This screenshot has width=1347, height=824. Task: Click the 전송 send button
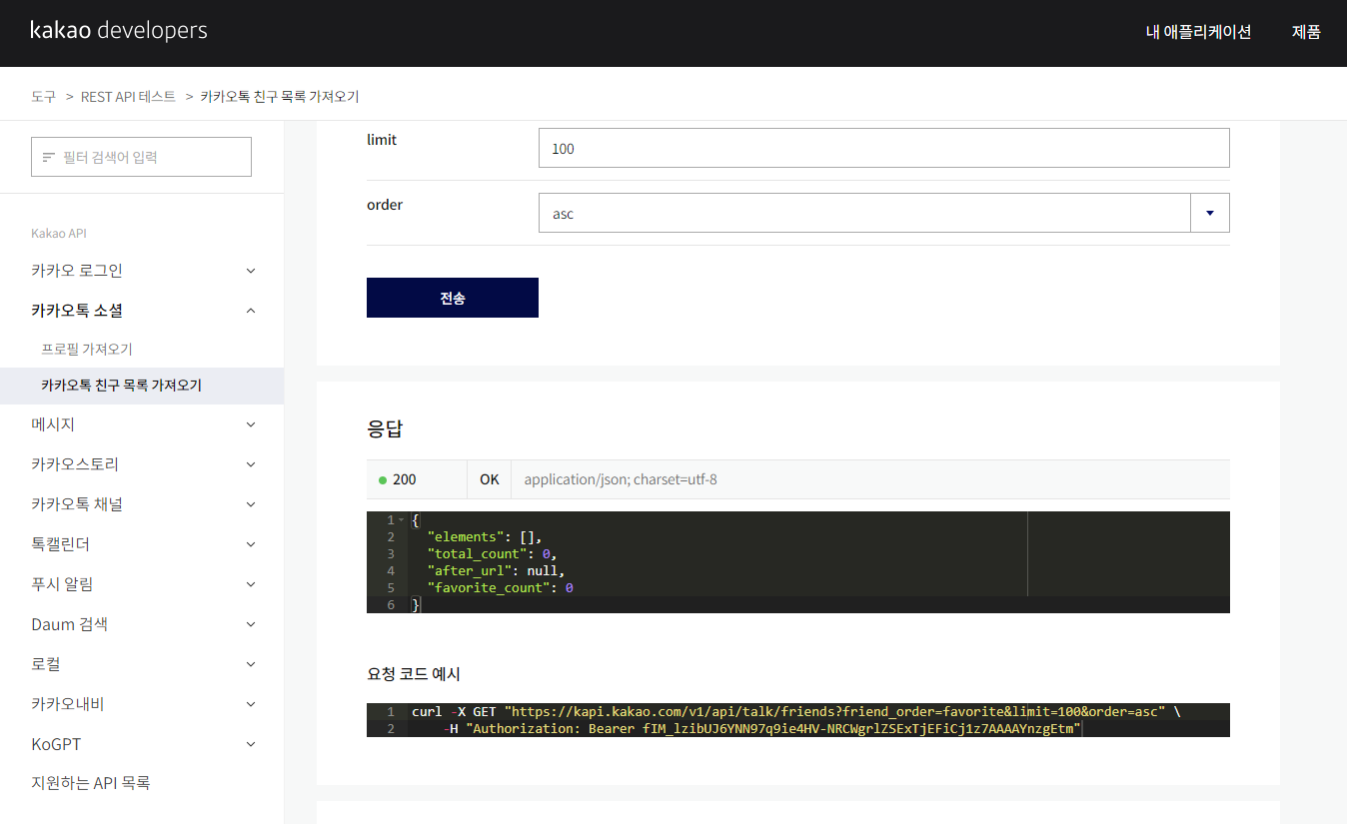pos(453,298)
